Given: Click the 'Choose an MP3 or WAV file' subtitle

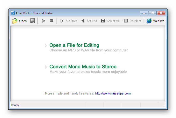Looking at the screenshot, I should click(89, 50).
